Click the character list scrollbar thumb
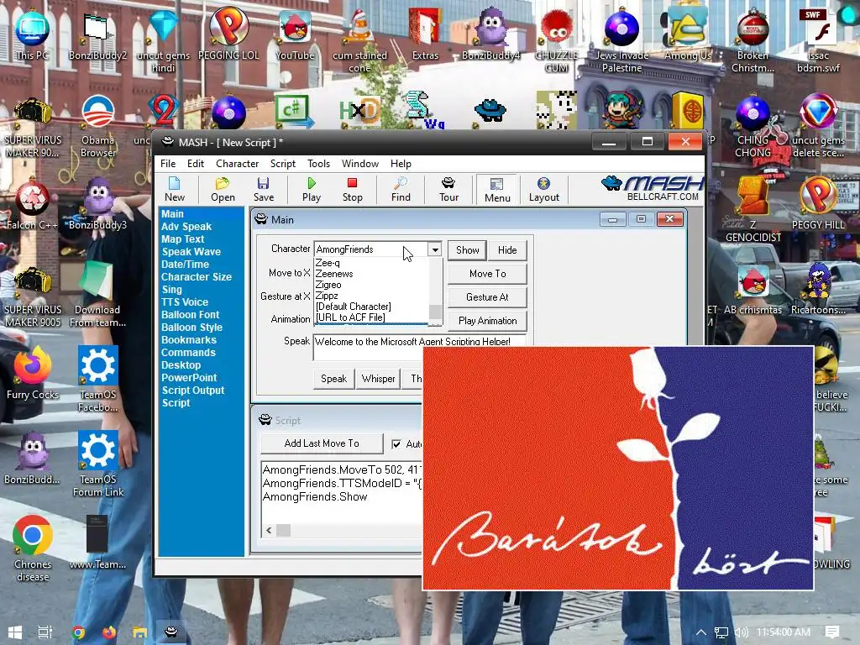This screenshot has width=860, height=645. point(435,312)
